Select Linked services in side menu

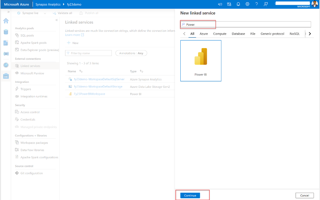point(30,66)
